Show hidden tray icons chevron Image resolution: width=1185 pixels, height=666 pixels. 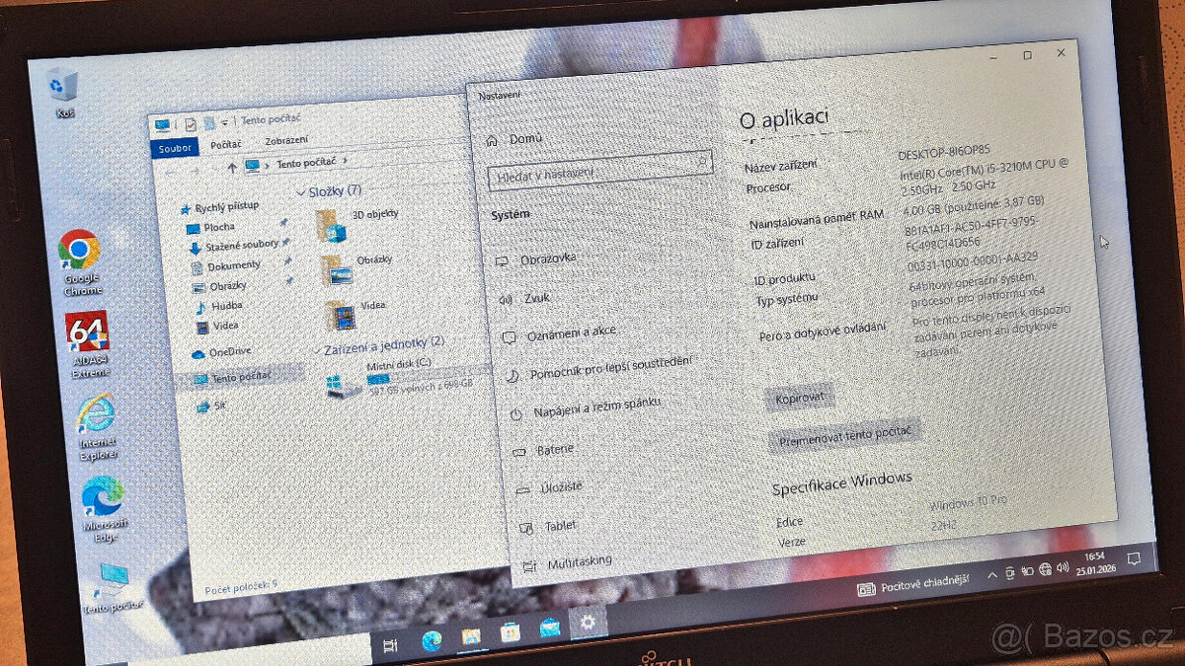tap(992, 575)
